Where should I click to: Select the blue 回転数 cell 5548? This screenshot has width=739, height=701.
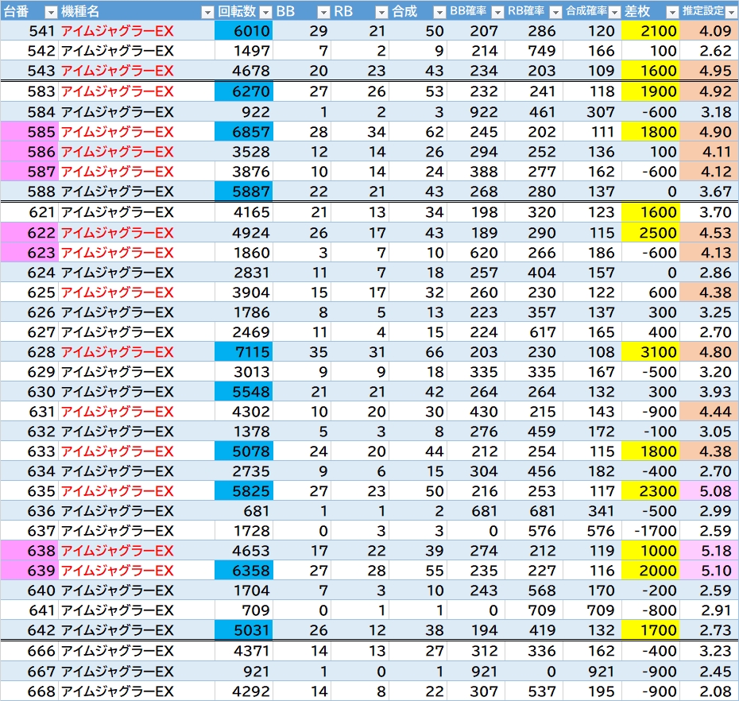244,391
